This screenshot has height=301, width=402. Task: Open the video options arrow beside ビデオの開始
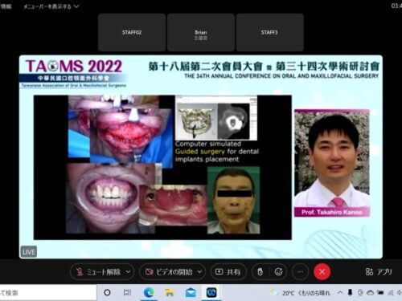coord(200,272)
